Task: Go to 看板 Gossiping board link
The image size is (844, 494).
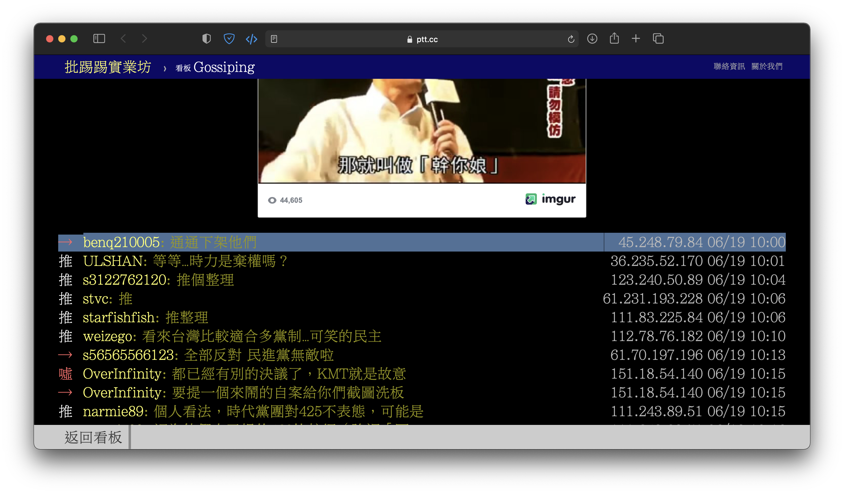Action: coord(215,67)
